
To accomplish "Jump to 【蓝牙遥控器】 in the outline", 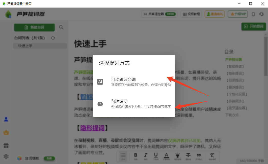I will coord(237,108).
